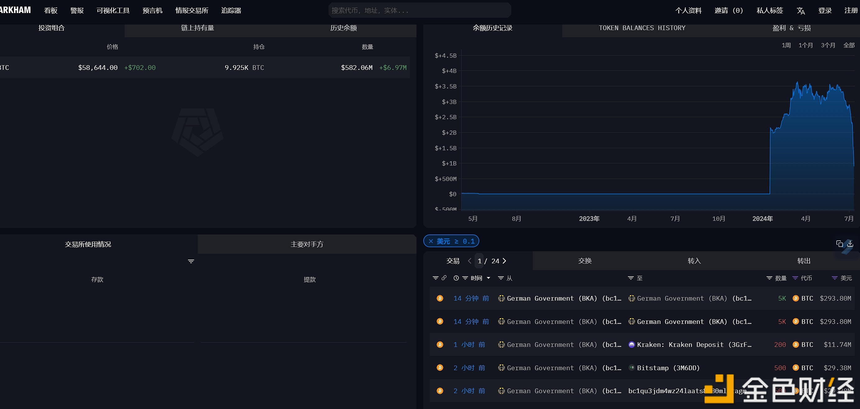This screenshot has height=409, width=860.
Task: Open the chain link filter icon
Action: click(x=444, y=278)
